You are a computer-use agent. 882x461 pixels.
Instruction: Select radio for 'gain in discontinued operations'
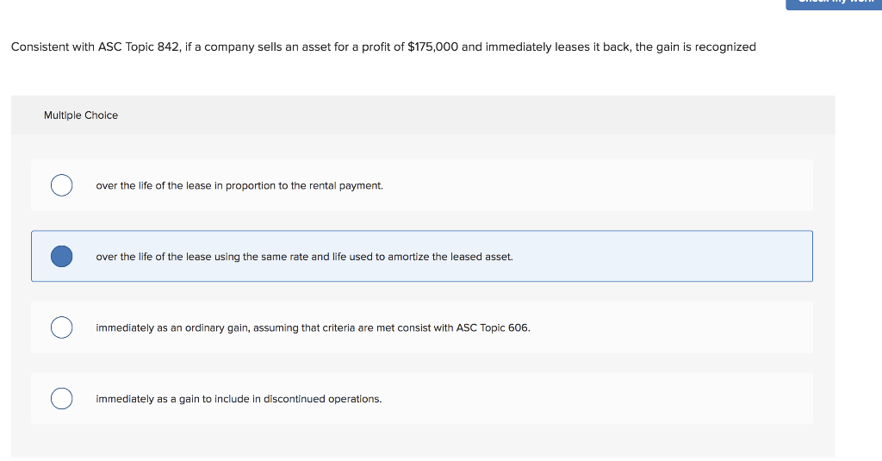(61, 398)
